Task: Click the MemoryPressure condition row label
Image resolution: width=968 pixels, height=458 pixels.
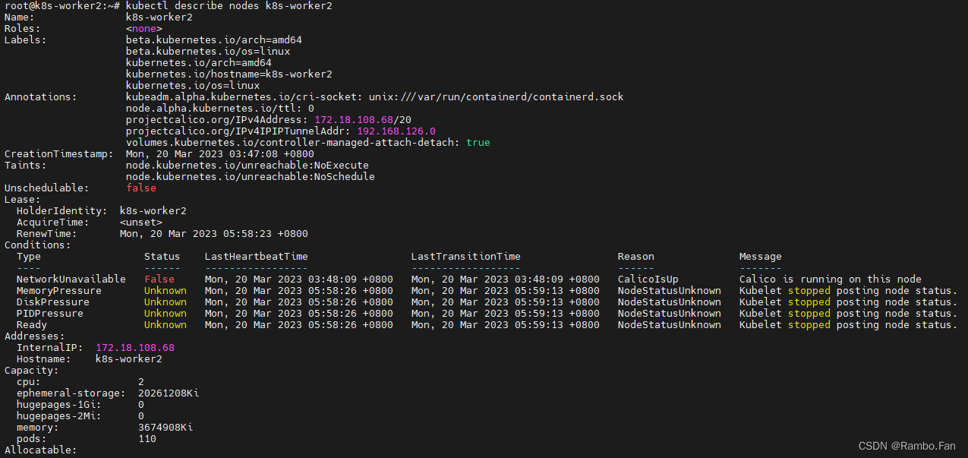Action: pyautogui.click(x=59, y=290)
